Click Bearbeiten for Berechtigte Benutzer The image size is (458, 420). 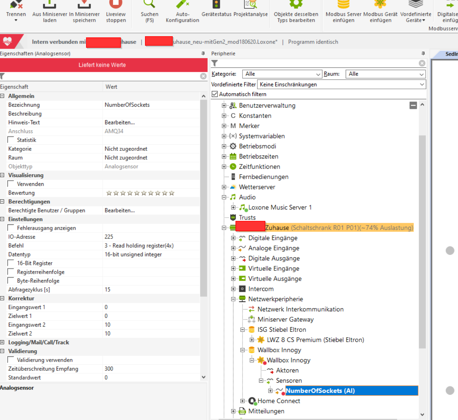[x=120, y=211]
